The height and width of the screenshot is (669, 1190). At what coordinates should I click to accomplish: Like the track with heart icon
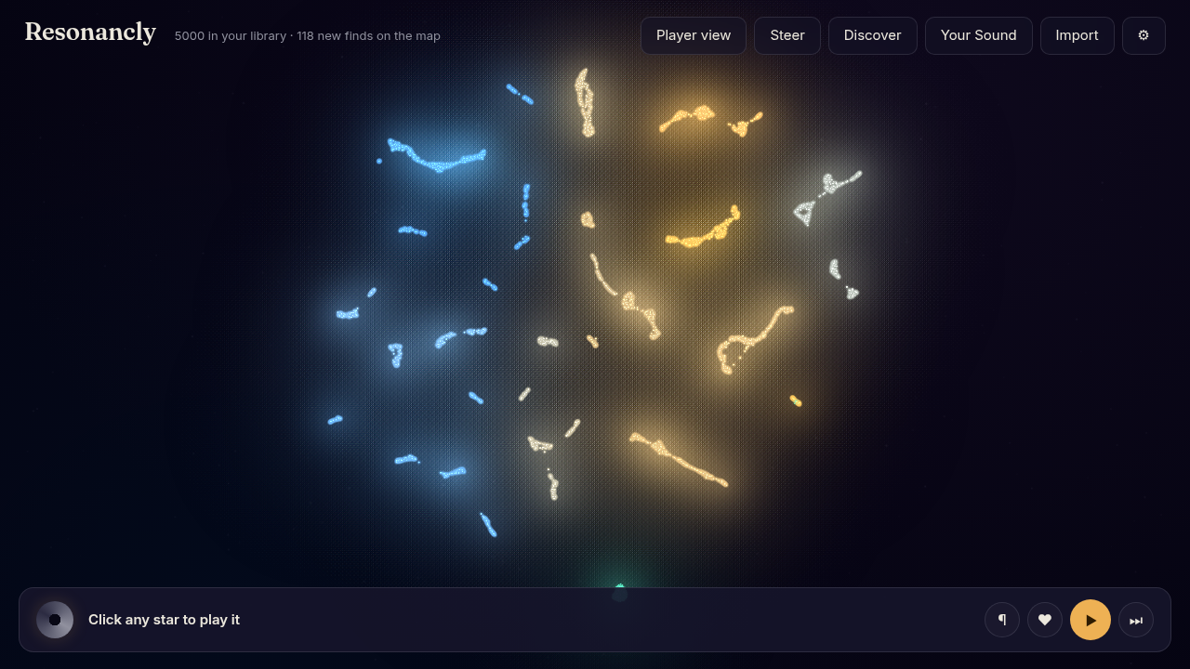pyautogui.click(x=1045, y=620)
